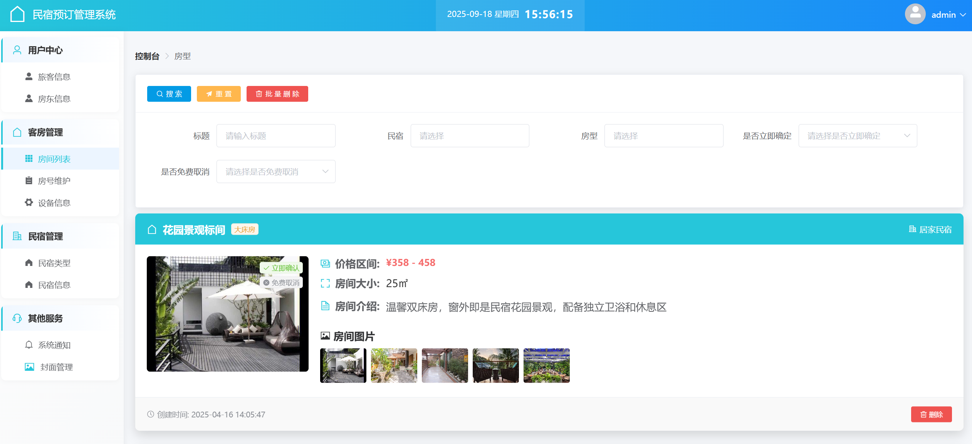Click the 房间列表 grid icon
The height and width of the screenshot is (444, 972).
(x=29, y=158)
